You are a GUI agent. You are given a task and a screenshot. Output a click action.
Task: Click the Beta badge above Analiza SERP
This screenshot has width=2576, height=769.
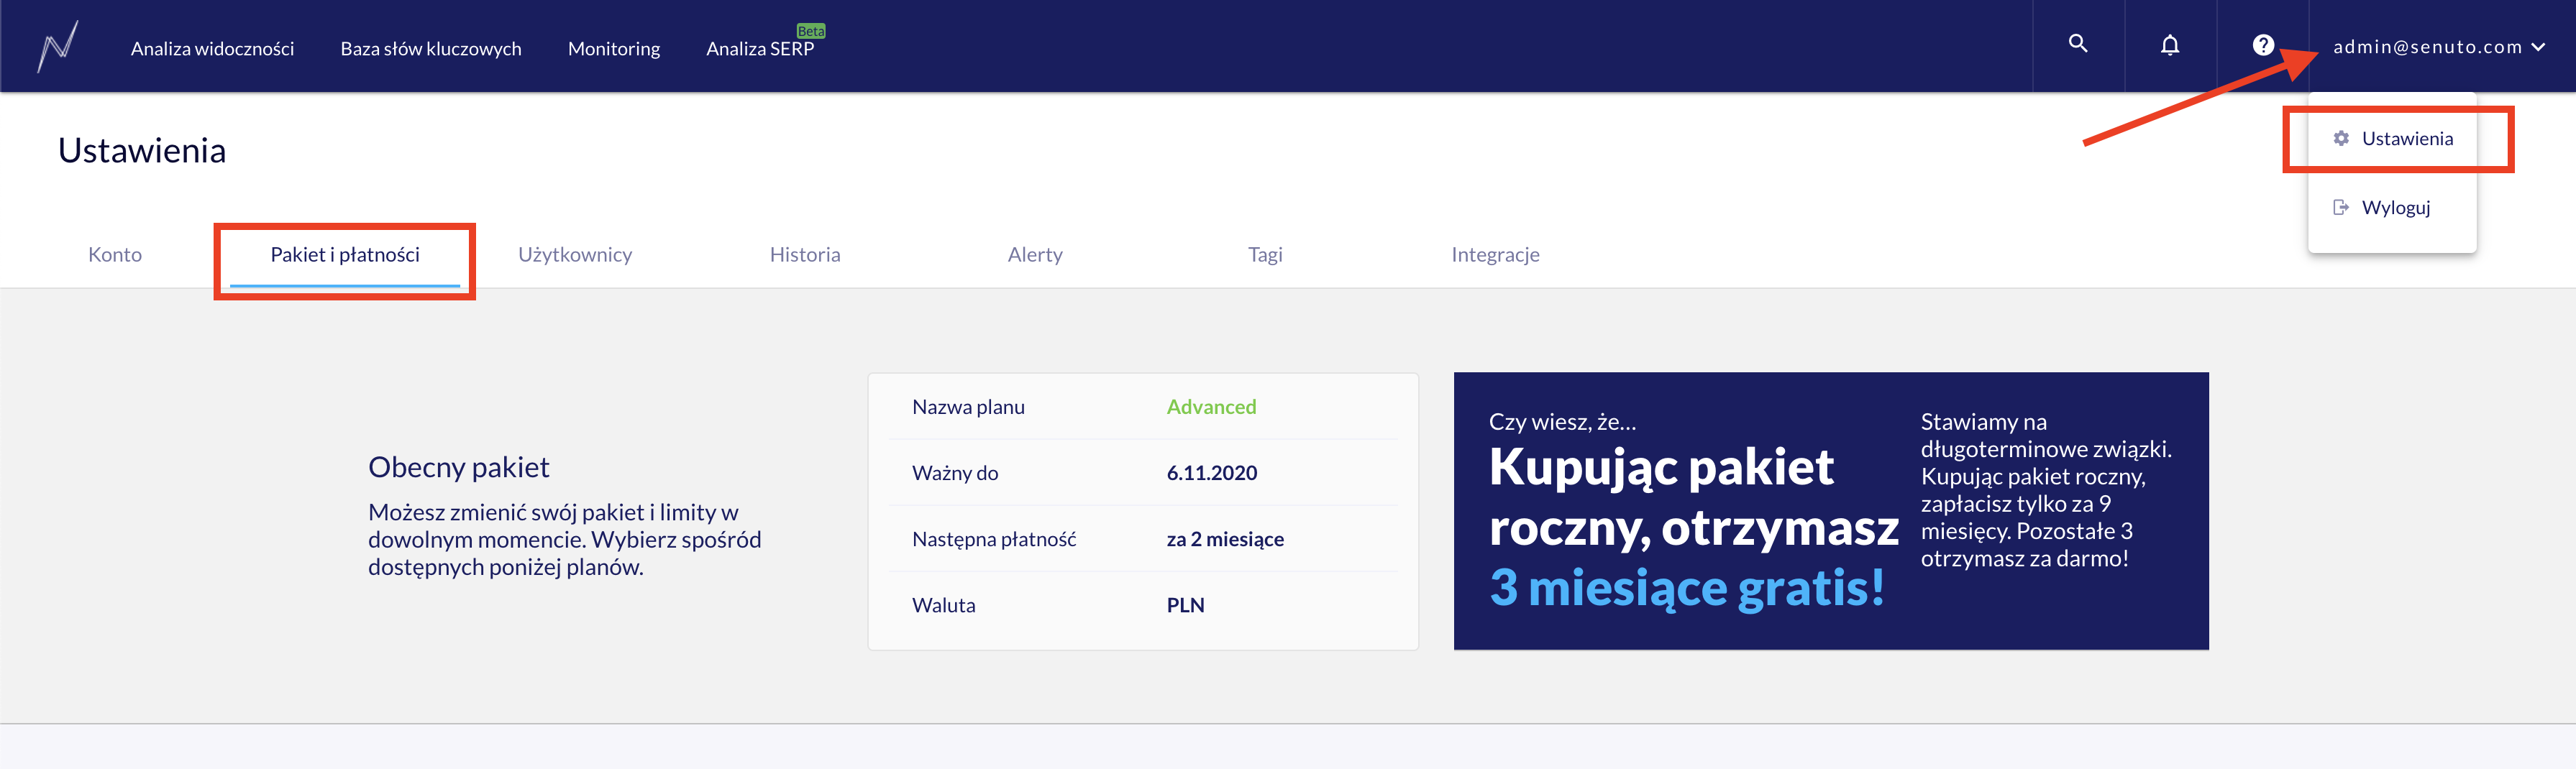click(811, 31)
